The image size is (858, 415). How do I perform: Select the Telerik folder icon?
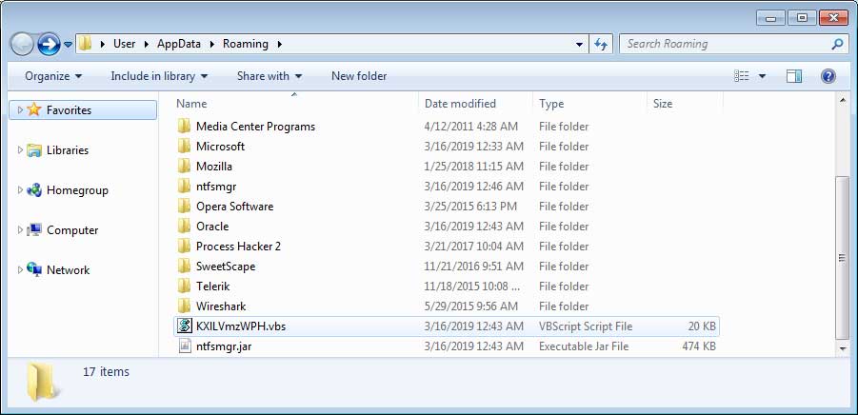click(x=184, y=286)
